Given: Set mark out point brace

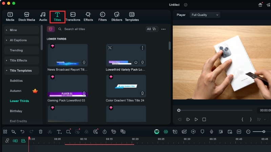Looking at the screenshot, I should tap(251, 120).
